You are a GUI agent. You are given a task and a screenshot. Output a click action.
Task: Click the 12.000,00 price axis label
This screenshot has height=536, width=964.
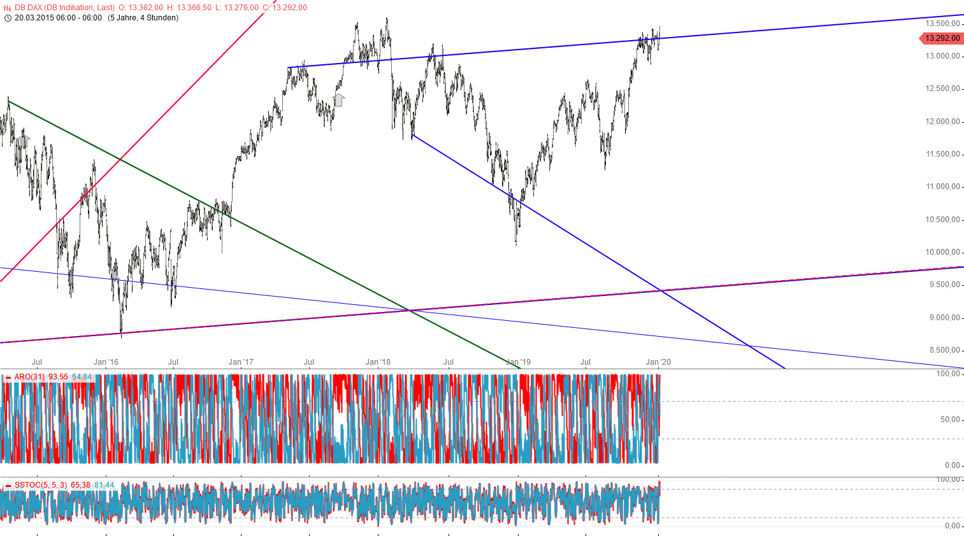point(942,122)
